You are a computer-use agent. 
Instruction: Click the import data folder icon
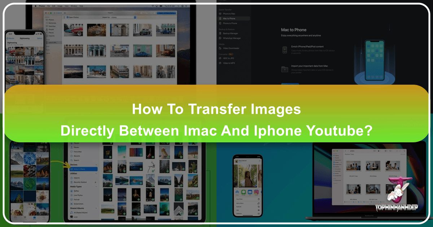tap(284, 68)
